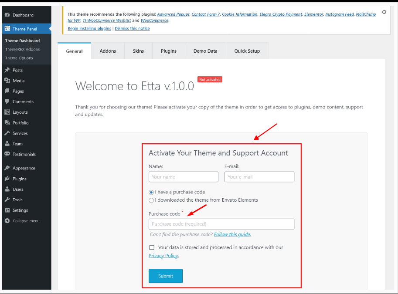The image size is (398, 294).
Task: Open the Advanced Popups plugin link
Action: (173, 14)
